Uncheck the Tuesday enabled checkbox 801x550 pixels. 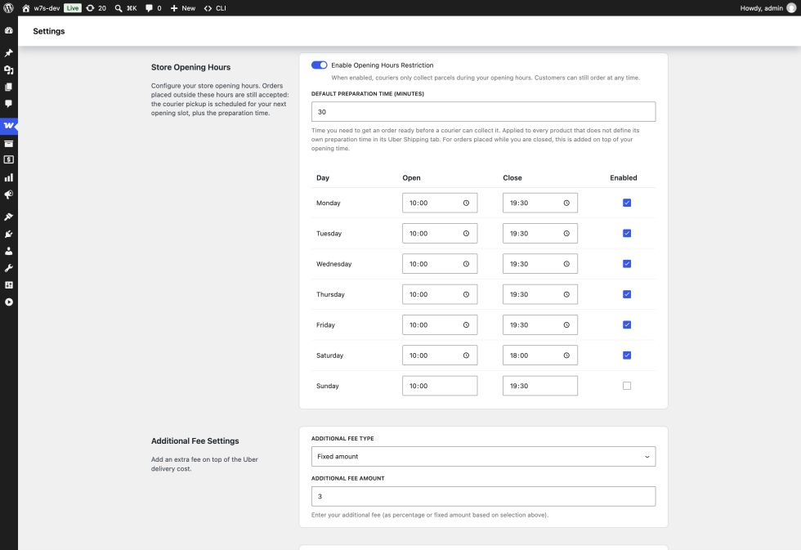coord(627,234)
